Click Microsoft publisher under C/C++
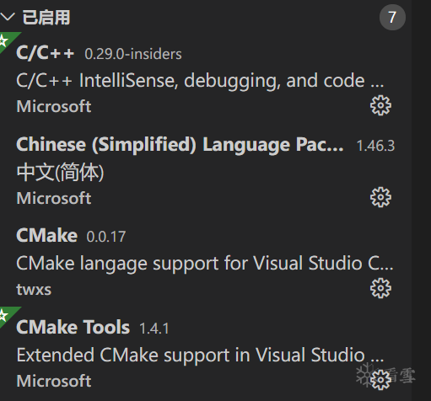This screenshot has height=401, width=431. [x=54, y=106]
